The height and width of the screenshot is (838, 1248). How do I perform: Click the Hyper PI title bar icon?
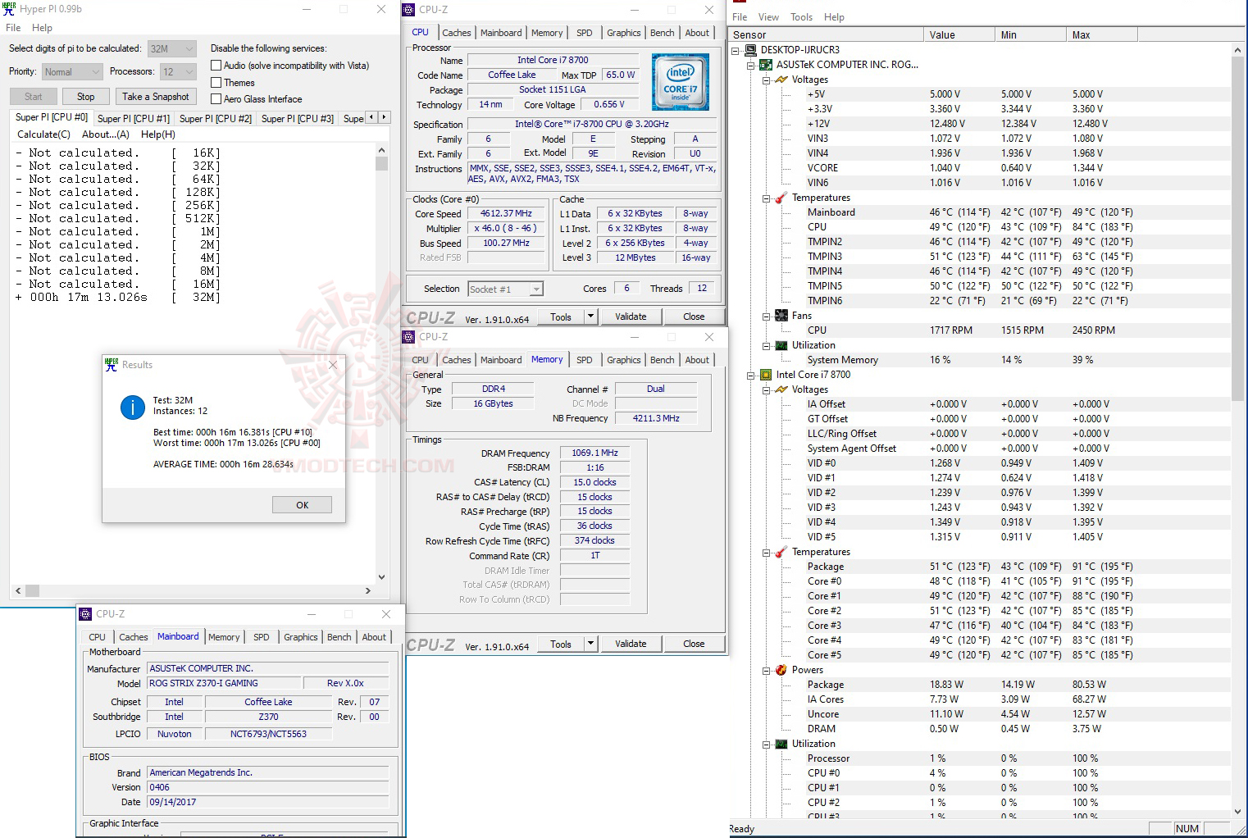coord(9,9)
